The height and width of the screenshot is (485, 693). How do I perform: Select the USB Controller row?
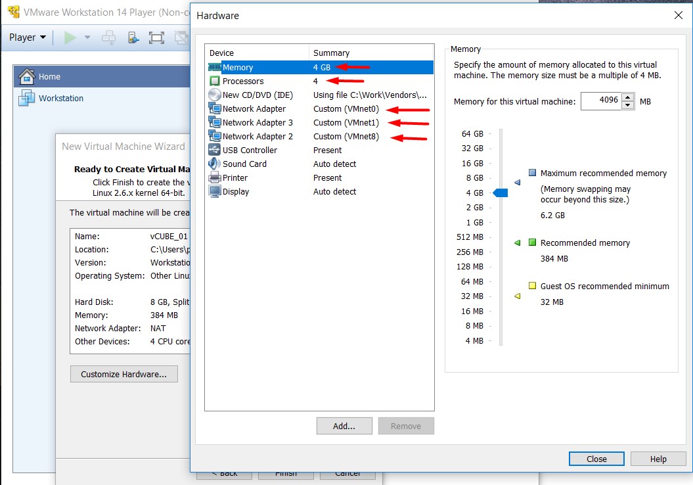(x=320, y=150)
